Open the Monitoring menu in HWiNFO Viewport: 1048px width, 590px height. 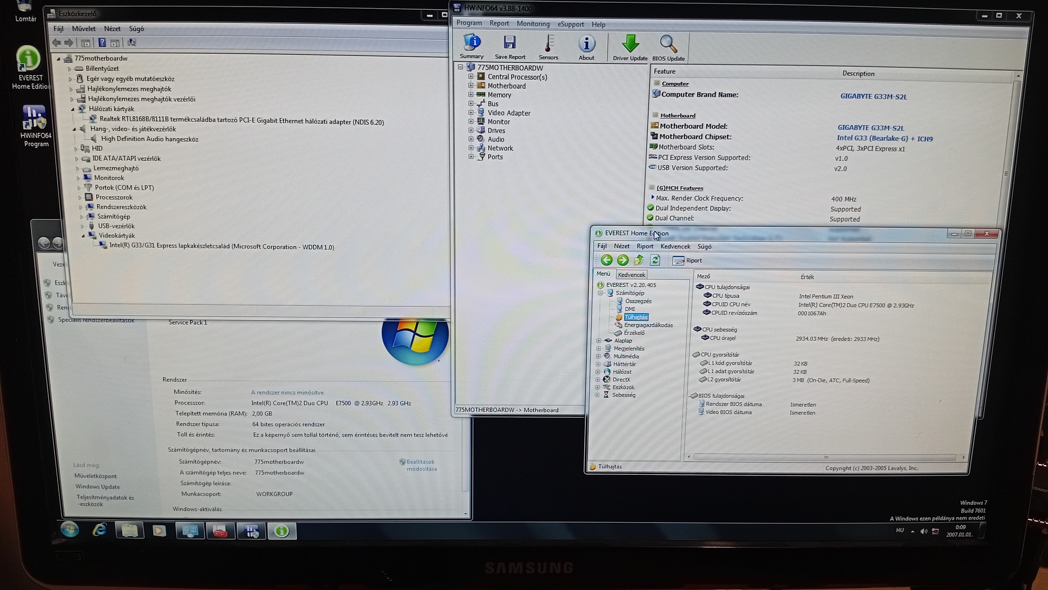click(533, 24)
